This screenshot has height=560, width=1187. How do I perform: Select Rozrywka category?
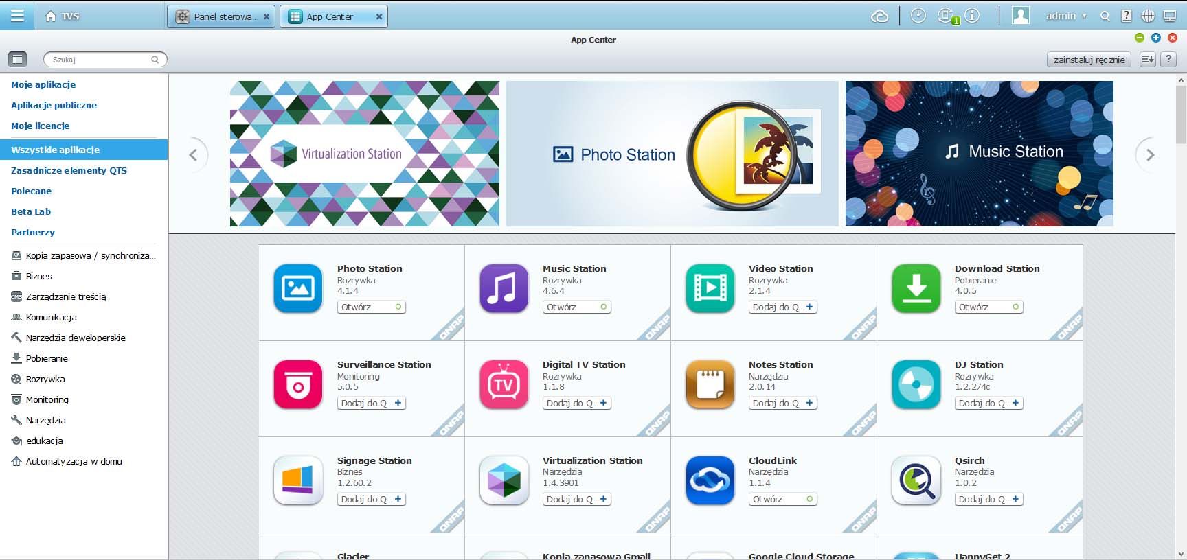[x=38, y=379]
